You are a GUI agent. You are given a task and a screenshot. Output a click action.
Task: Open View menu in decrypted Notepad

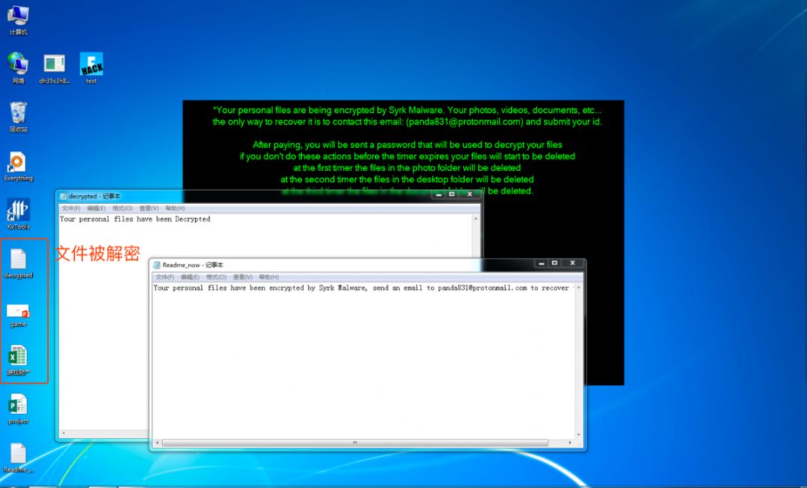149,209
